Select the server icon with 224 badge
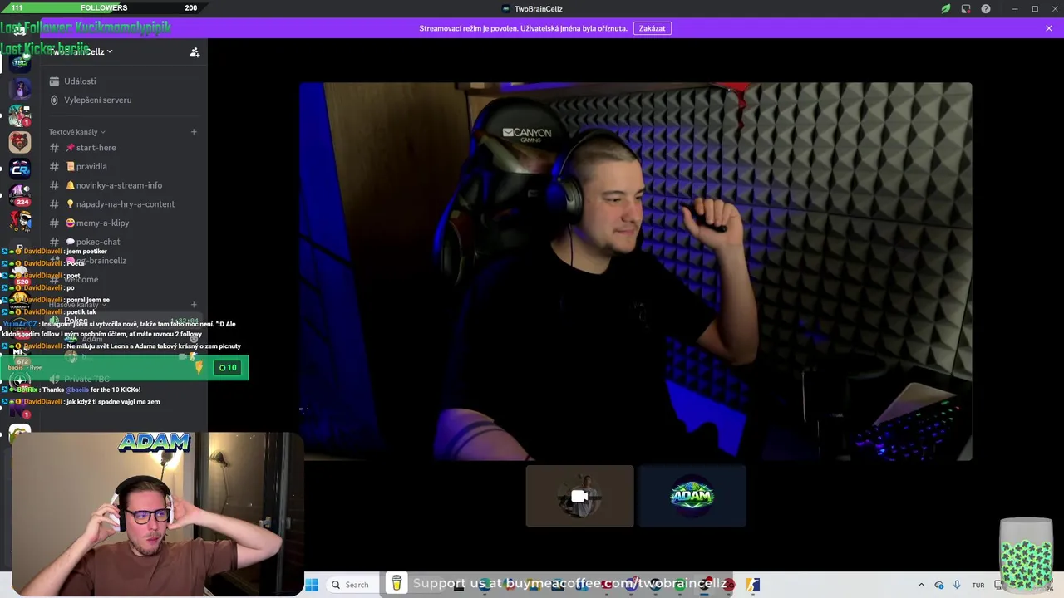The image size is (1064, 598). click(x=20, y=195)
